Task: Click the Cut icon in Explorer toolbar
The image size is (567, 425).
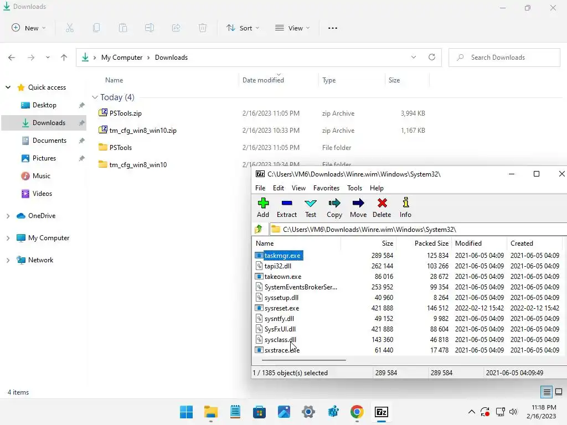Action: point(70,28)
